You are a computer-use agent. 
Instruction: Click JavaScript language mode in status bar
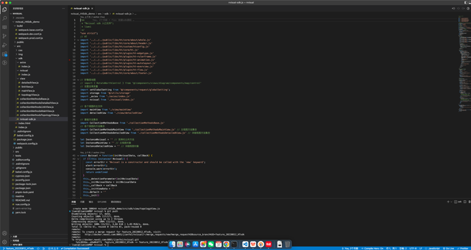pos(433,248)
